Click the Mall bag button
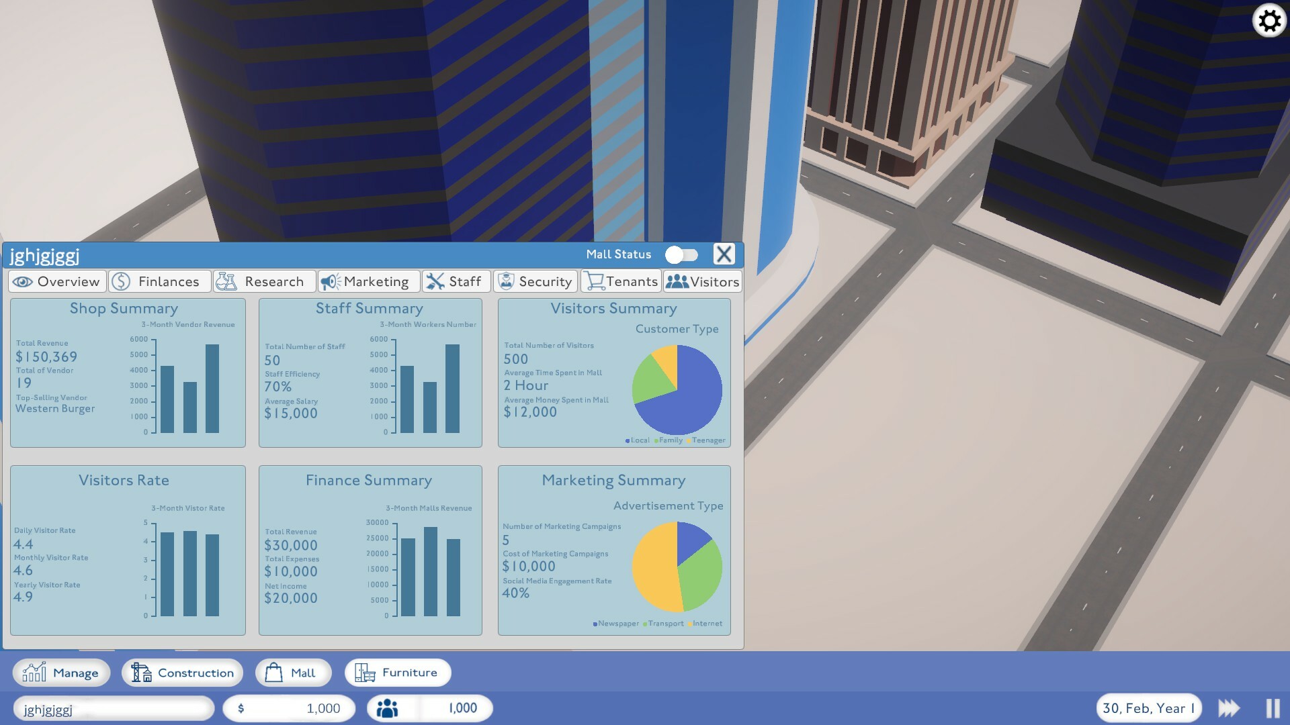The width and height of the screenshot is (1290, 725). (x=293, y=672)
